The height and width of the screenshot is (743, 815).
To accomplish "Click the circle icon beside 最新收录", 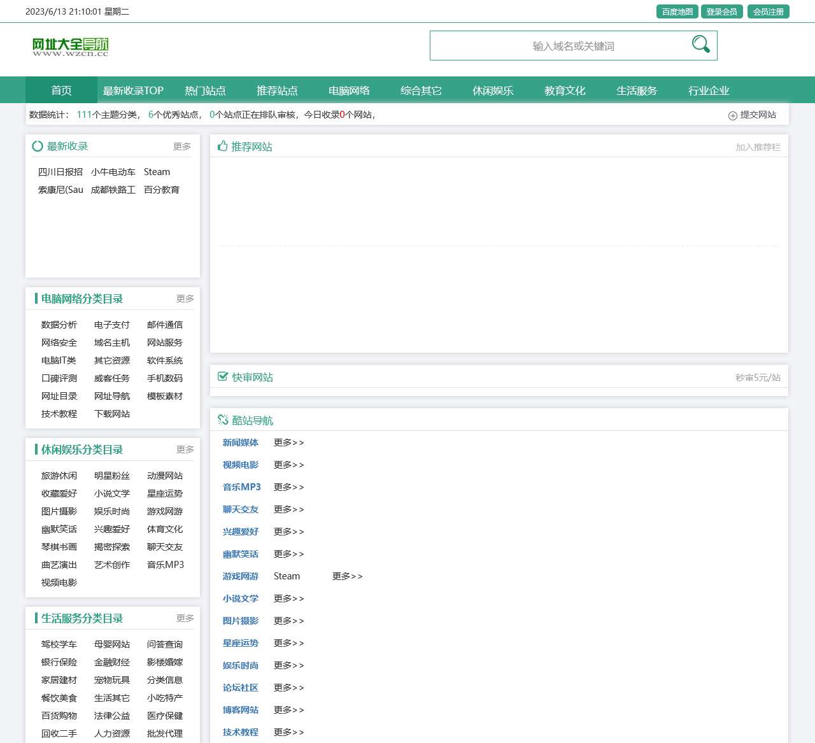I will [38, 146].
